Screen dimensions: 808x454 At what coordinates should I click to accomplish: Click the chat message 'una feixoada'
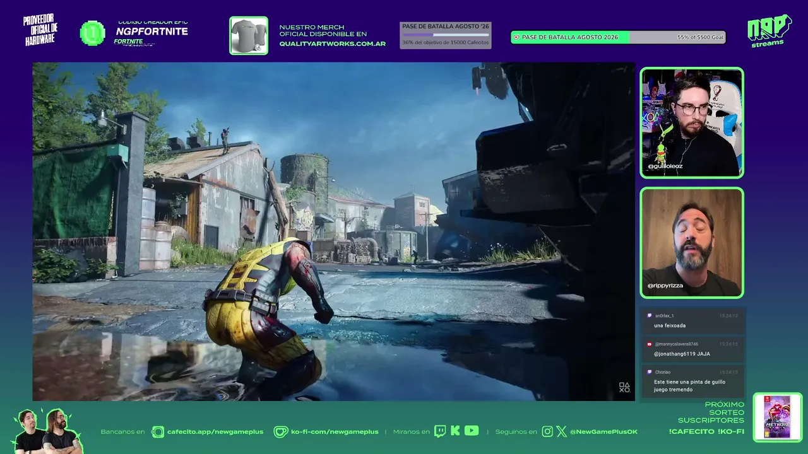pos(670,325)
